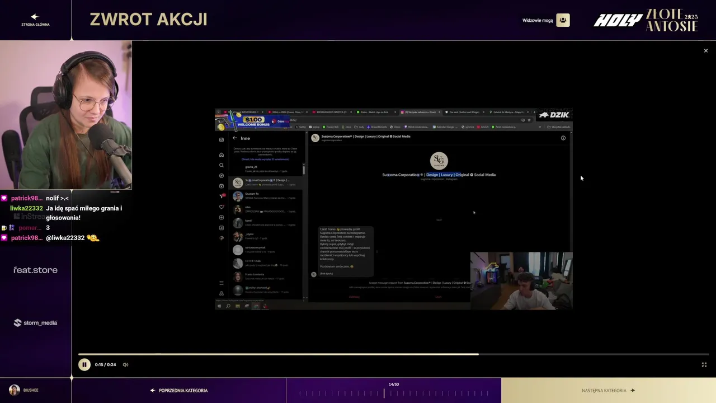
Task: Click the viewers group icon button
Action: click(x=563, y=20)
